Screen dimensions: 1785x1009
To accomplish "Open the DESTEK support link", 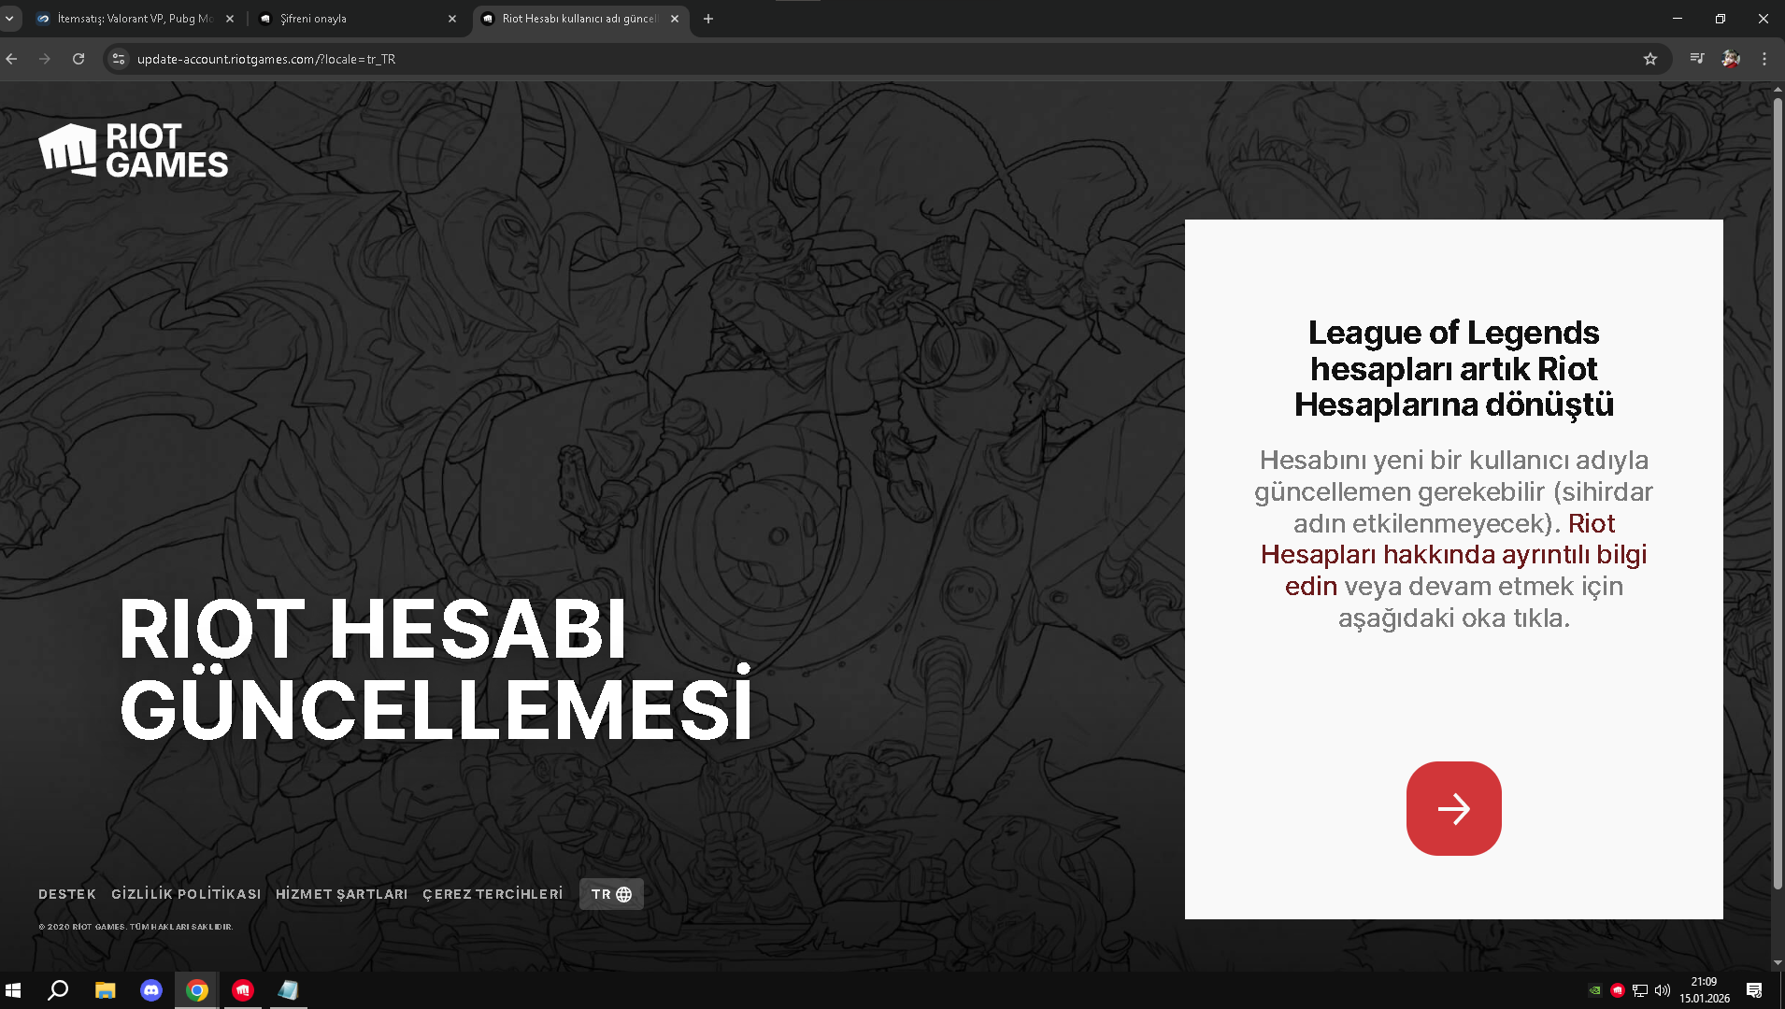I will (x=67, y=894).
